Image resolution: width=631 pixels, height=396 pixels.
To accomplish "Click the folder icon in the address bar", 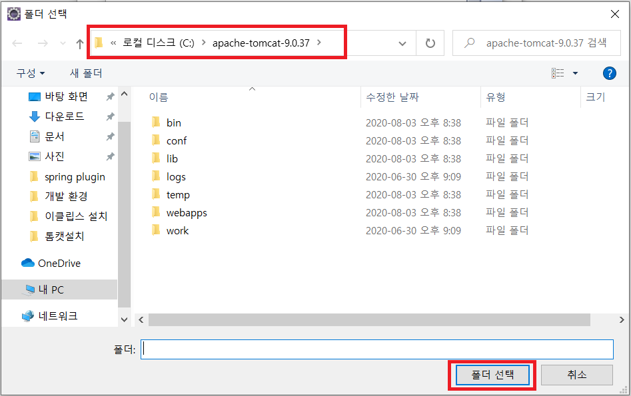I will (x=99, y=43).
